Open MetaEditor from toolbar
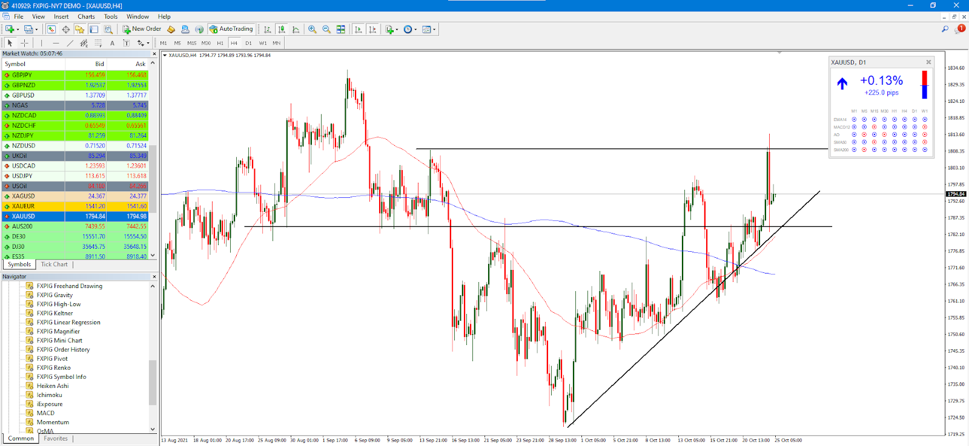The height and width of the screenshot is (446, 969). coord(171,29)
